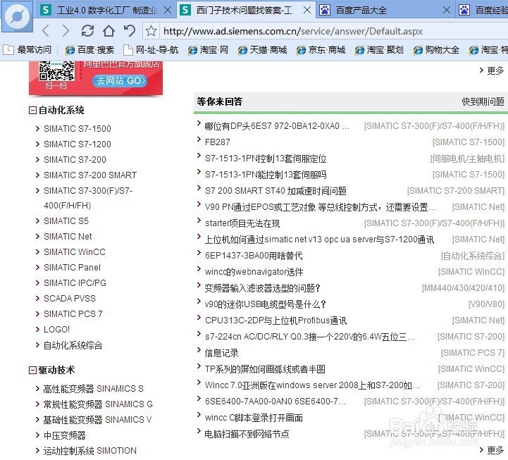Viewport: 508px width, 460px height.
Task: Open 最常访问 bookmarks folder
Action: (x=27, y=50)
